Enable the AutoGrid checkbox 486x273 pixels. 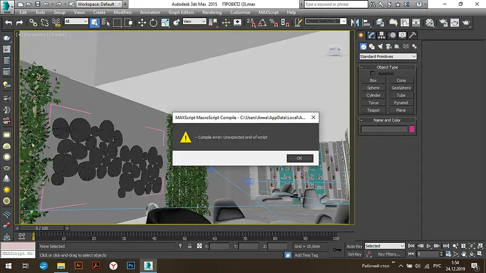coord(373,74)
